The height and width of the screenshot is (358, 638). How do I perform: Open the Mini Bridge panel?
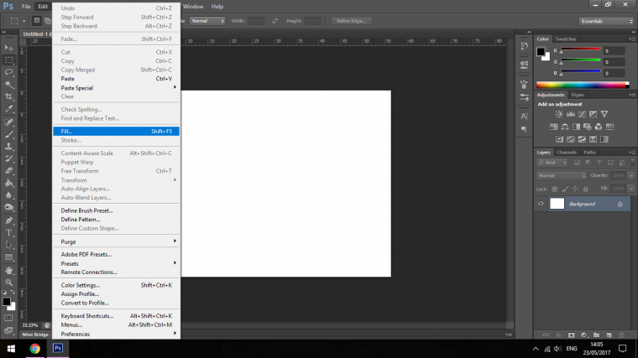[x=35, y=335]
